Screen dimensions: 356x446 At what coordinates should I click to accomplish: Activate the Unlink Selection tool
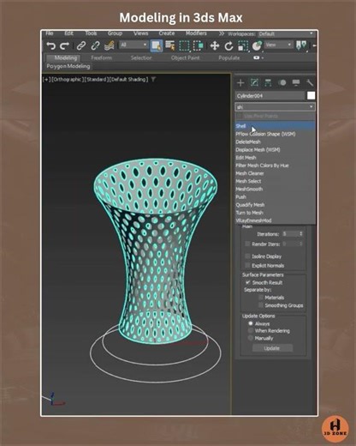click(x=95, y=45)
